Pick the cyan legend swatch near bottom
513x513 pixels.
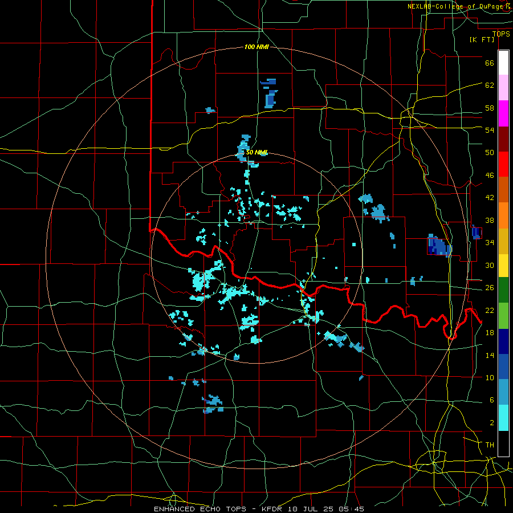click(x=503, y=418)
